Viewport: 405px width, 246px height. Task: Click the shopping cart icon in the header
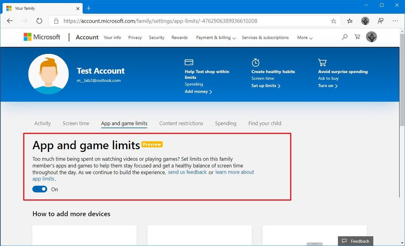pos(357,37)
